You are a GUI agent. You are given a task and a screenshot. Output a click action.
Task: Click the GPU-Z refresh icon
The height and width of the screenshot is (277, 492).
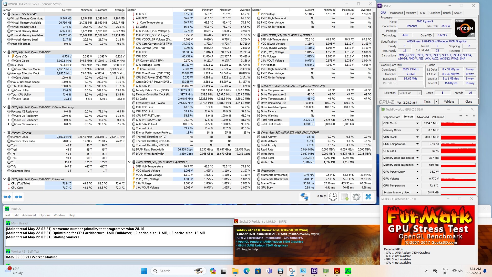click(x=467, y=116)
